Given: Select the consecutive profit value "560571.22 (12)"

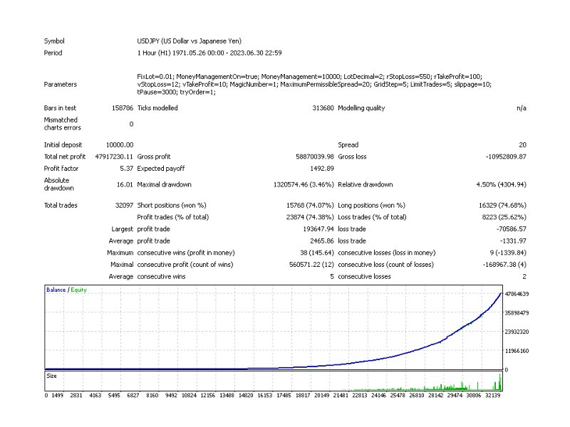Looking at the screenshot, I should 311,265.
